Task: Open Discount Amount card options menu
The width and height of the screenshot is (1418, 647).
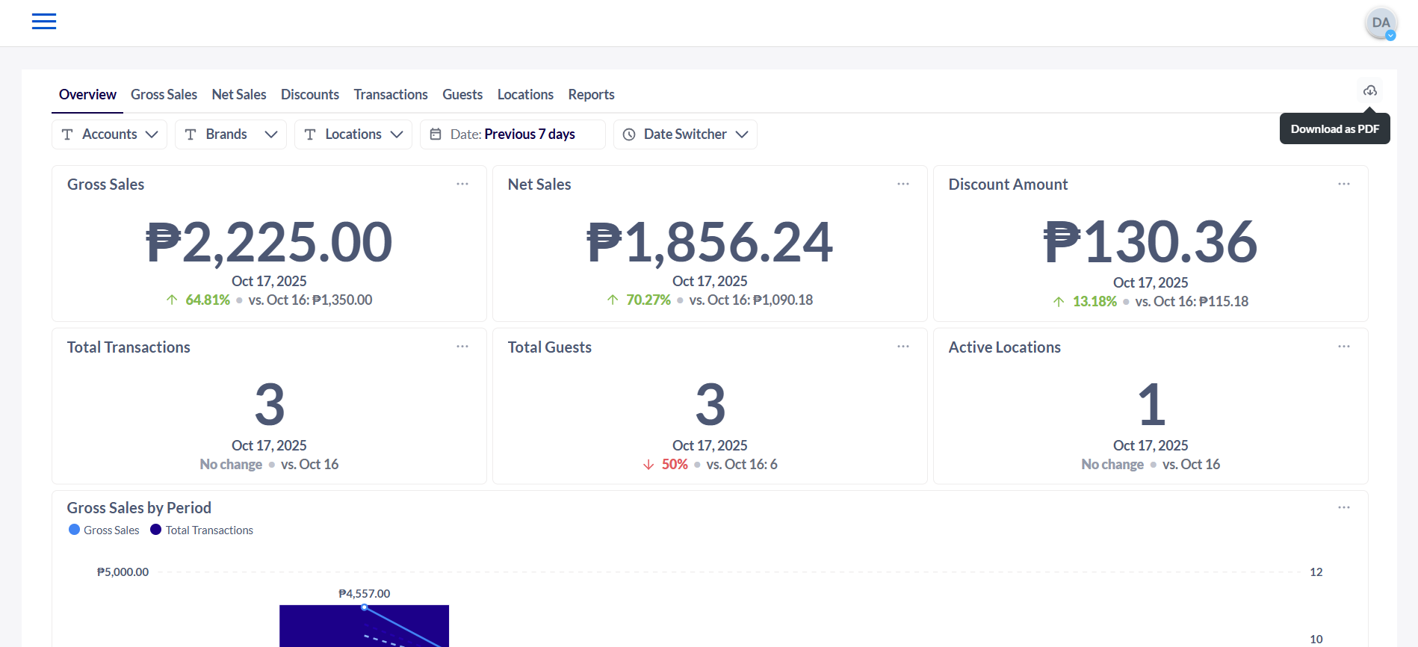Action: [x=1344, y=184]
